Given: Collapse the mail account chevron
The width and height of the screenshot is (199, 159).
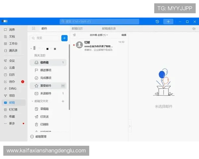Looking at the screenshot, I should (x=31, y=48).
